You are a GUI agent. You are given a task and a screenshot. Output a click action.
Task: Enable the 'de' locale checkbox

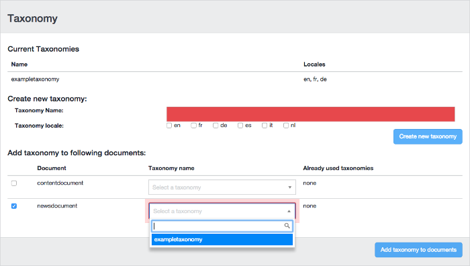(216, 126)
